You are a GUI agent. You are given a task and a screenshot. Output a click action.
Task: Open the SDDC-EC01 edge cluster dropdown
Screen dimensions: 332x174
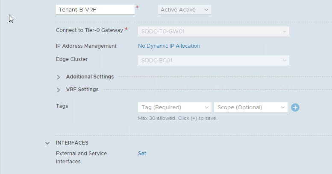pyautogui.click(x=213, y=61)
